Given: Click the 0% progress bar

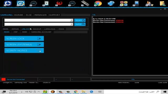Looking at the screenshot, I should (x=130, y=79).
